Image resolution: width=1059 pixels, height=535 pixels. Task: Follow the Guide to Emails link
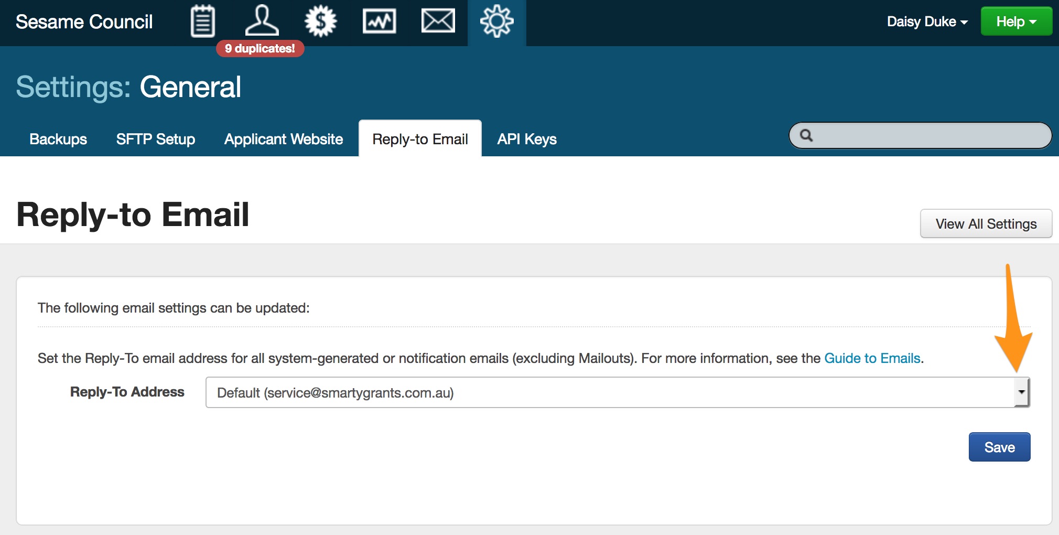point(872,358)
